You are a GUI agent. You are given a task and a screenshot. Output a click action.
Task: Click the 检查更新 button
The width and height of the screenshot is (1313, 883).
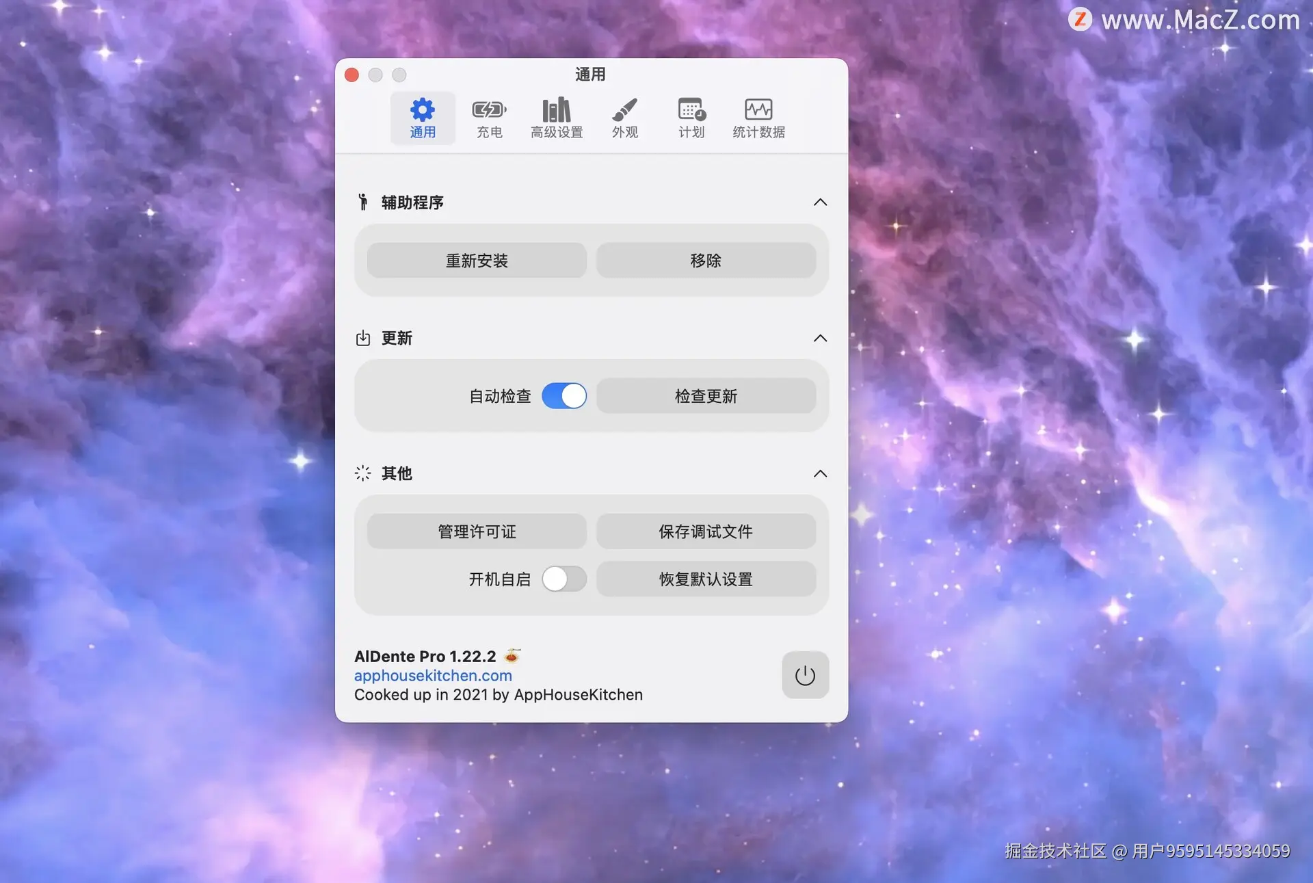pos(706,396)
